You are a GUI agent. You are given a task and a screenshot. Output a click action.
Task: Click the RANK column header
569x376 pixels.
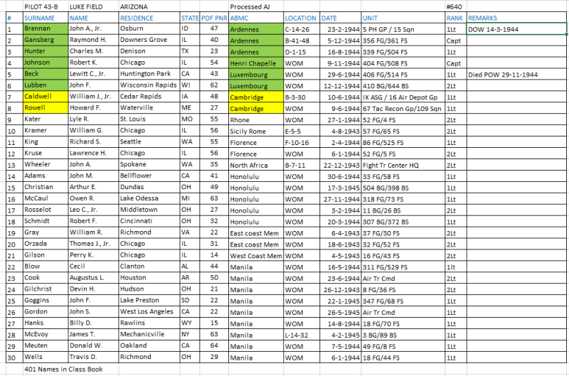pyautogui.click(x=456, y=18)
